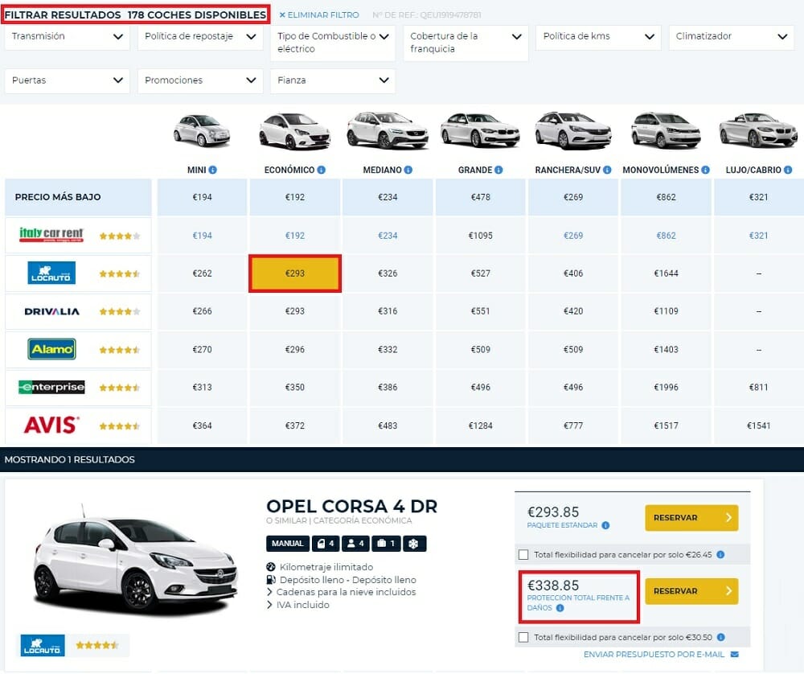Expand the Puertas filter dropdown
Viewport: 804px width, 674px height.
[x=68, y=80]
